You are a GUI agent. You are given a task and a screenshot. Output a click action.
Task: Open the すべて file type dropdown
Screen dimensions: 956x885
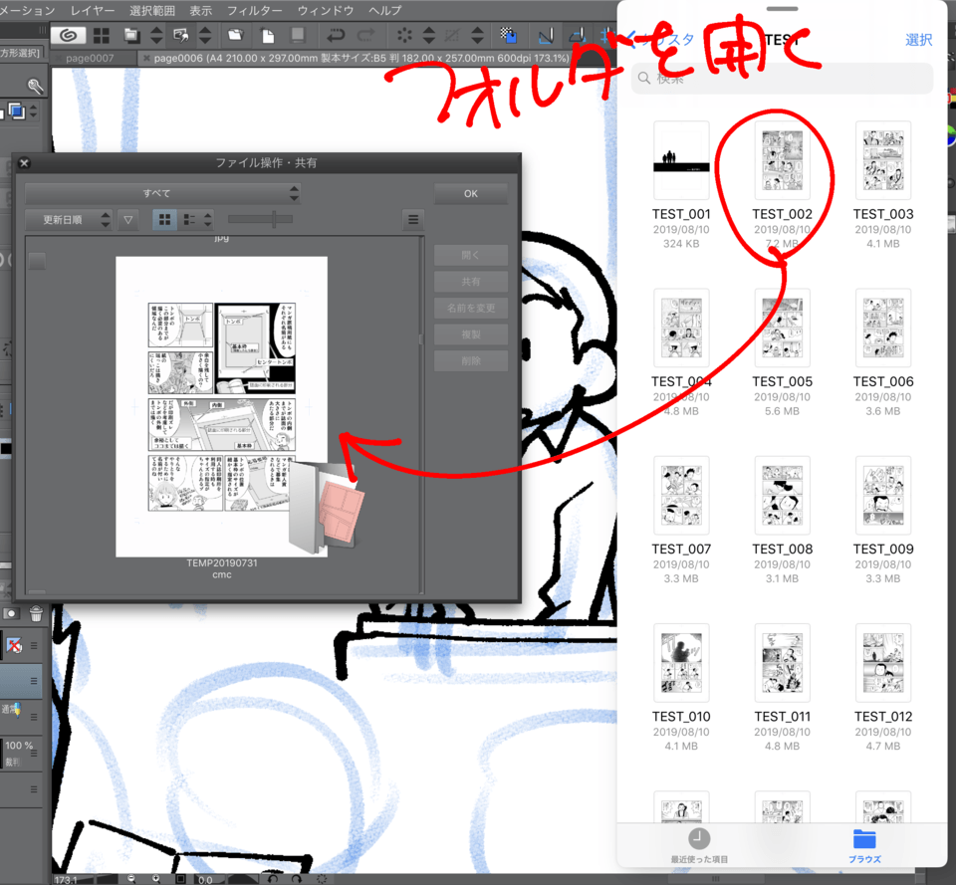tap(162, 193)
